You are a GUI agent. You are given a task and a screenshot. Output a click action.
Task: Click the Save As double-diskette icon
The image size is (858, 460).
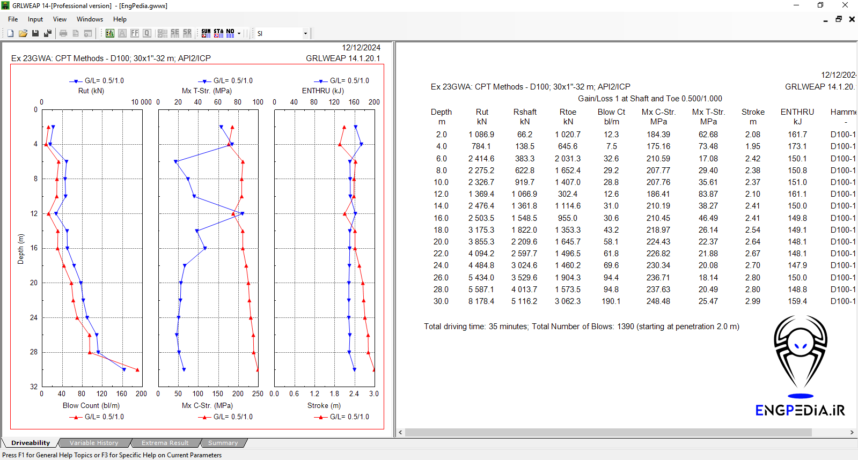coord(48,33)
